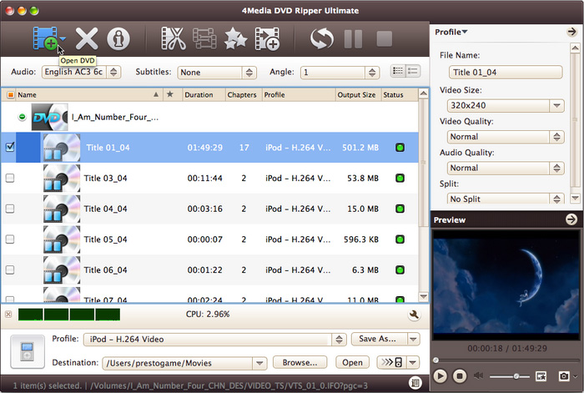Image resolution: width=584 pixels, height=393 pixels.
Task: Check the Title 04_04 checkbox
Action: click(10, 209)
